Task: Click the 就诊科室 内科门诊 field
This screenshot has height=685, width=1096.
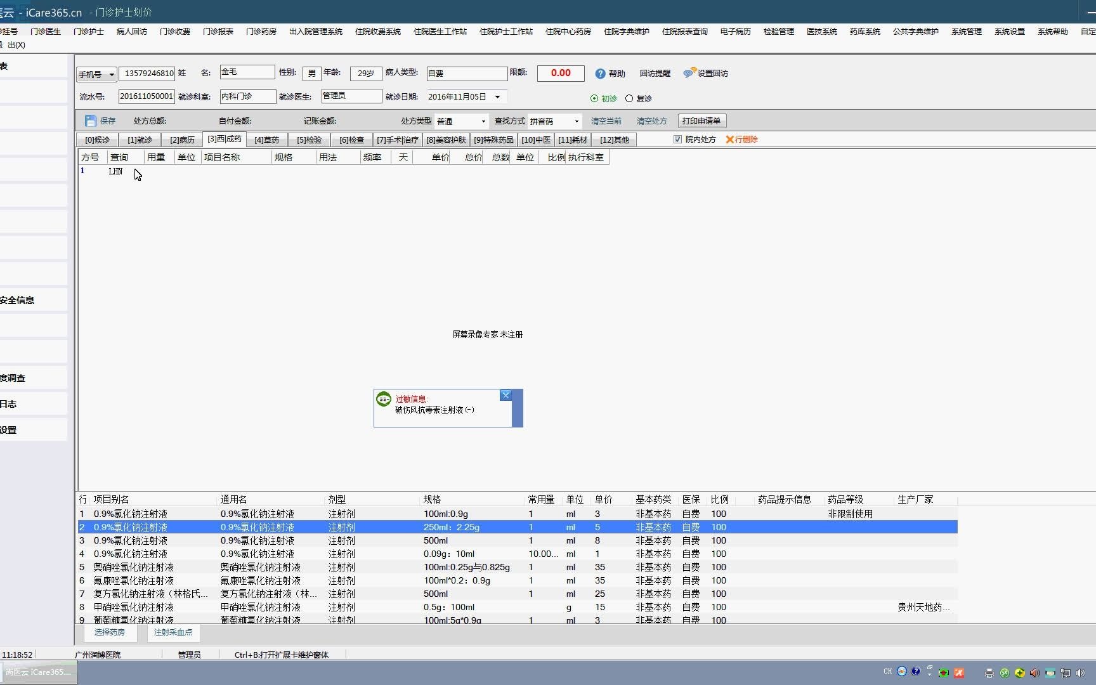Action: point(248,96)
